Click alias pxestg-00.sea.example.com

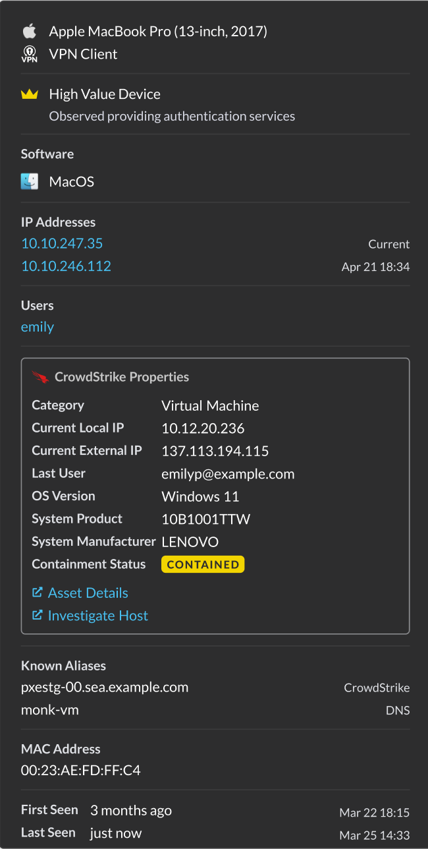point(105,687)
